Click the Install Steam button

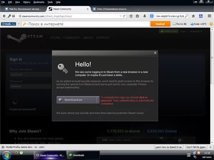[169, 31]
